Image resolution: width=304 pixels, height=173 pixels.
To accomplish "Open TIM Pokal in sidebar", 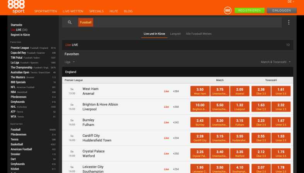I will click(33, 58).
